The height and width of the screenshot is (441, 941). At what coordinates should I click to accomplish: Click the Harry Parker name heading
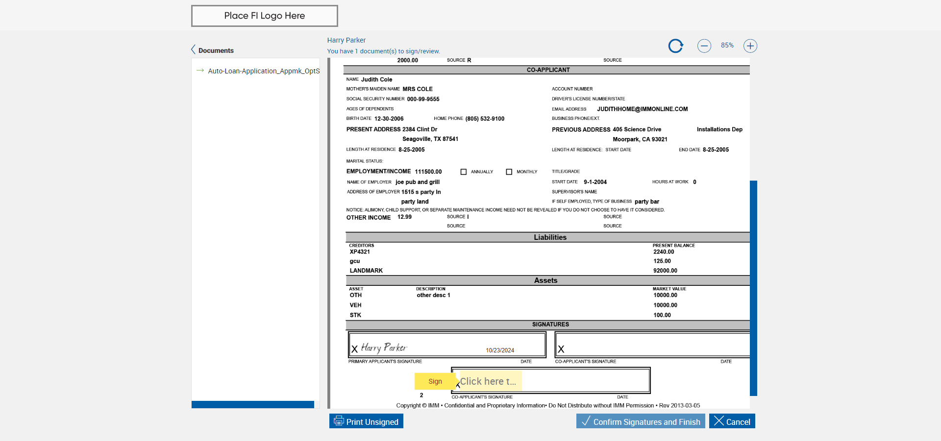(347, 40)
